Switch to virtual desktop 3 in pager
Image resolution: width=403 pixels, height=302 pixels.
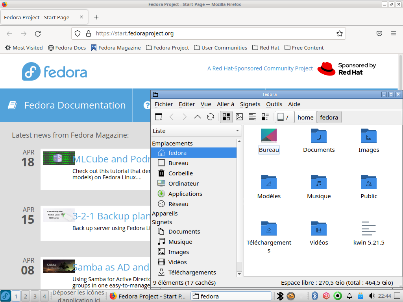35,296
